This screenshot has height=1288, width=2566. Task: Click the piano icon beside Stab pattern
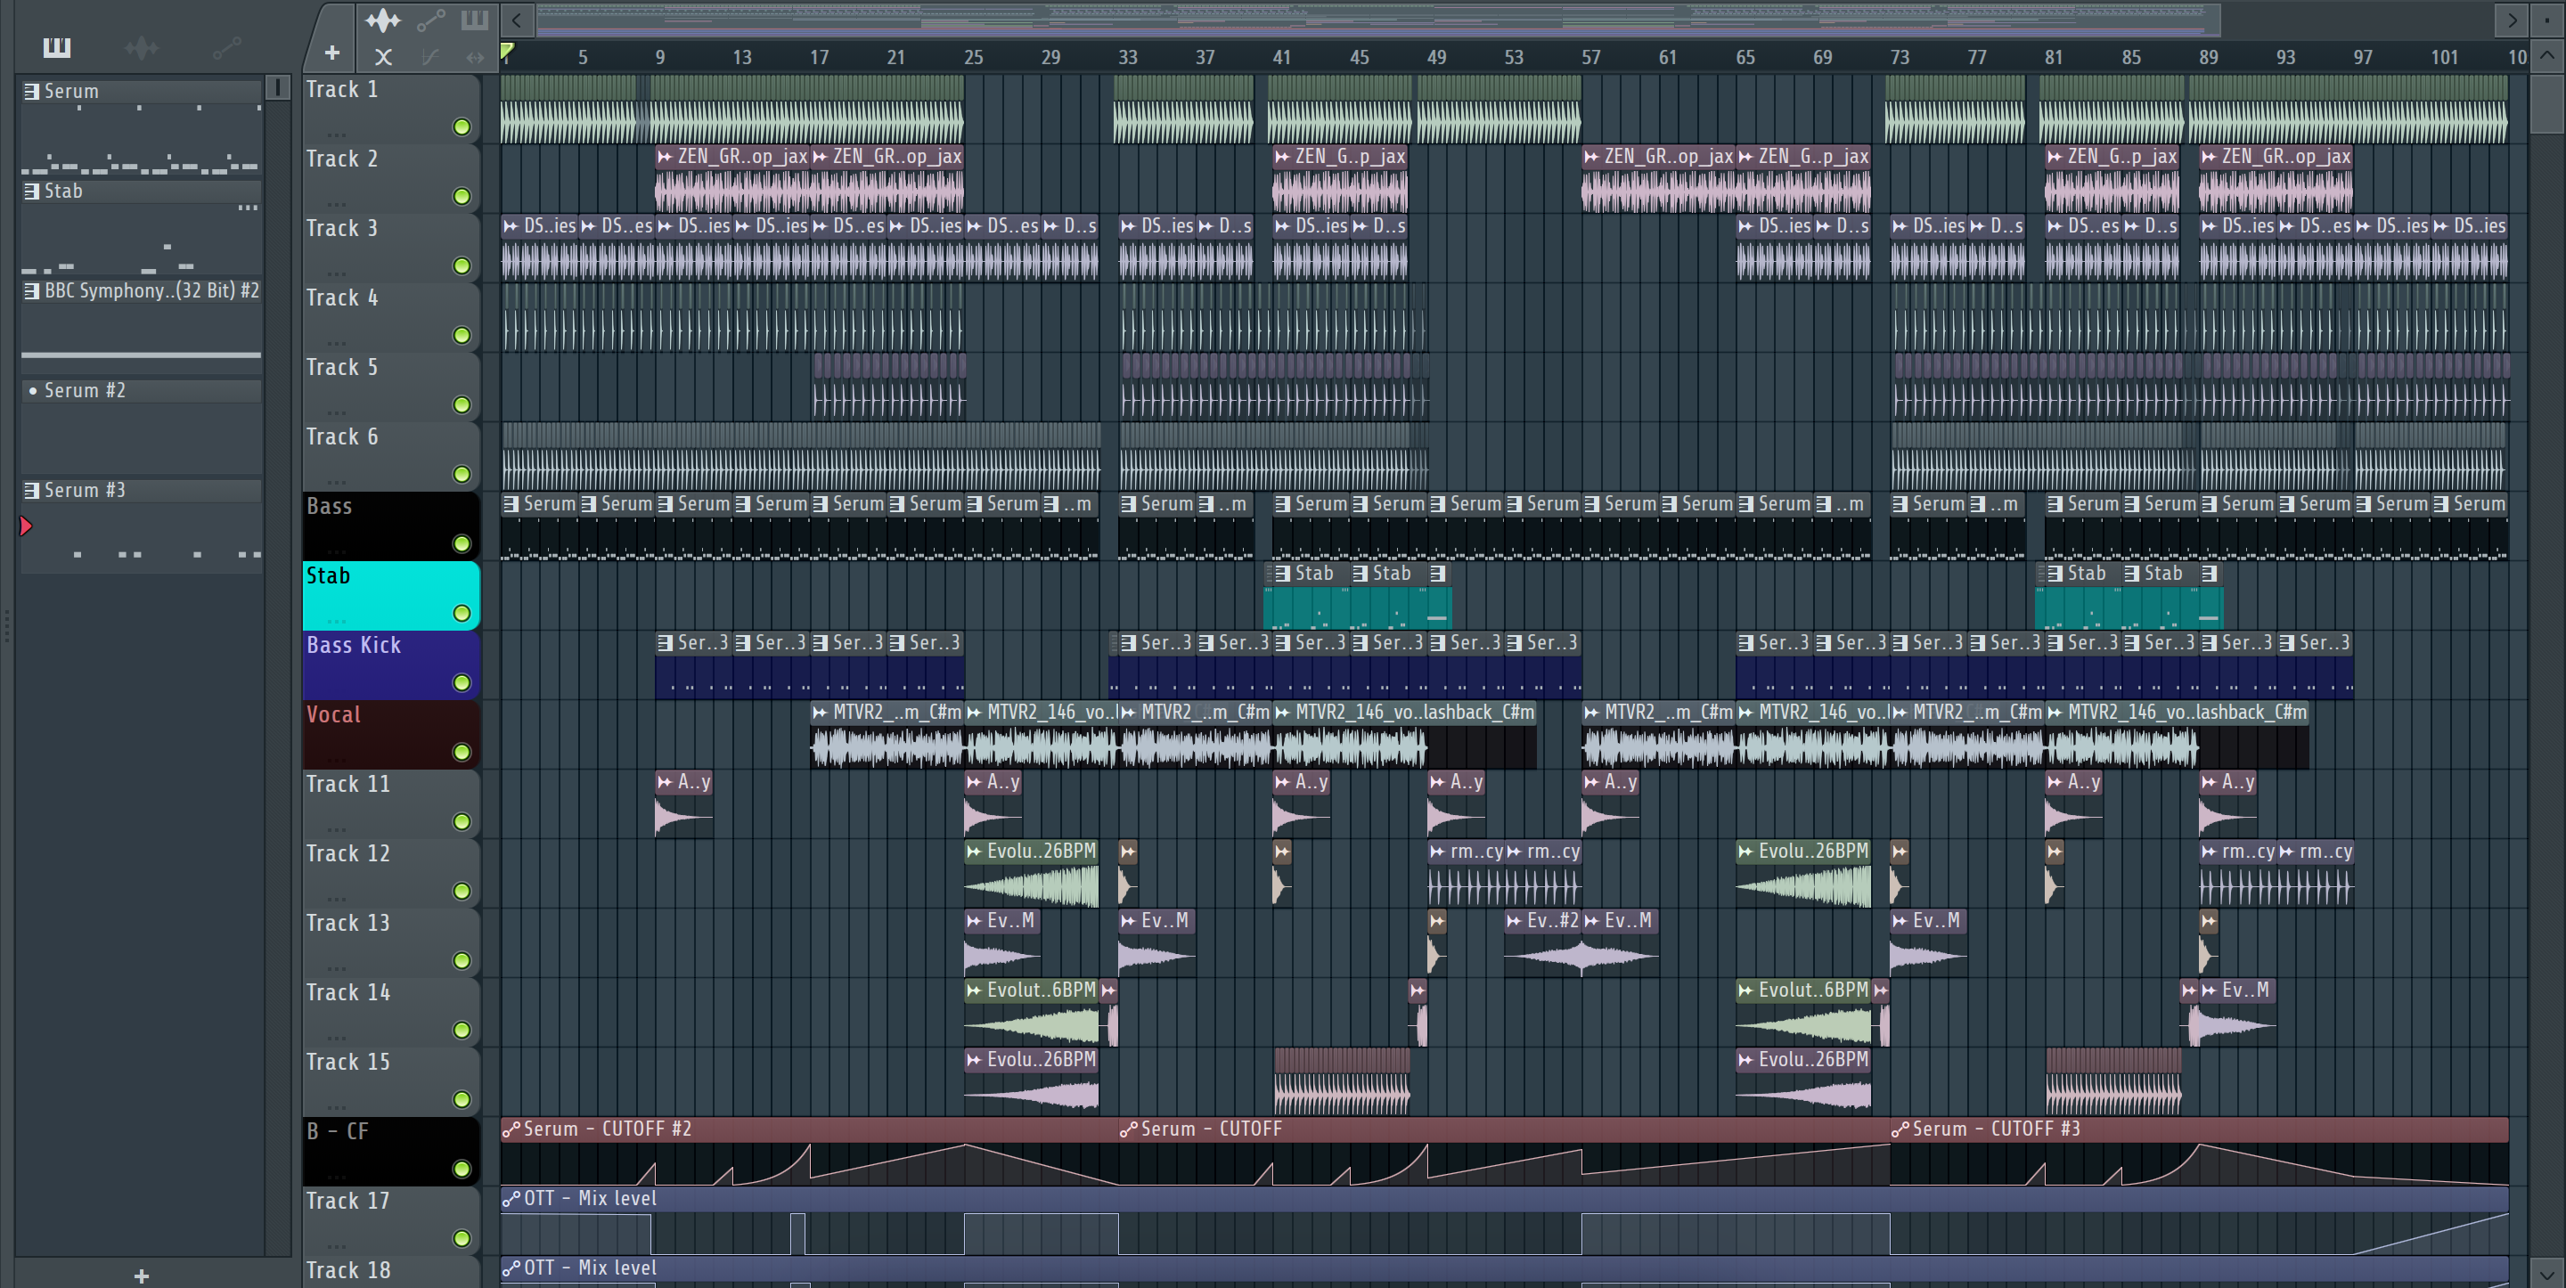(32, 192)
